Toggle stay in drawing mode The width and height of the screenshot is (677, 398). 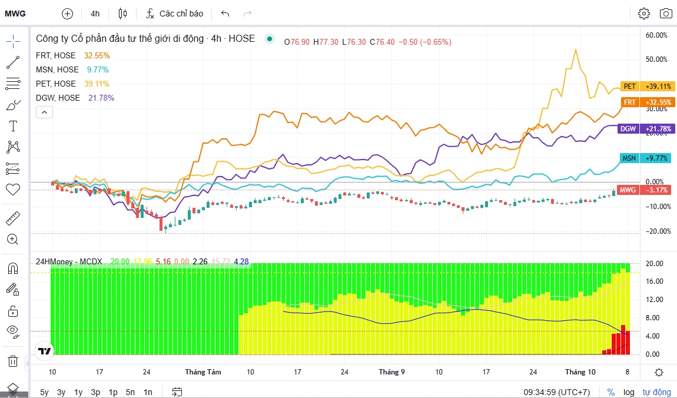coord(13,289)
